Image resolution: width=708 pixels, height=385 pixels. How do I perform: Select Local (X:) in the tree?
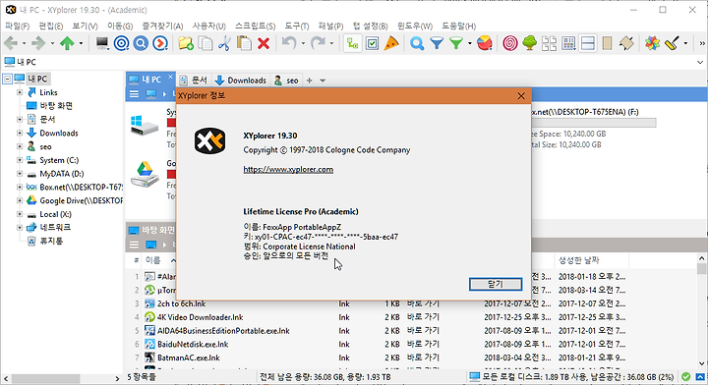(x=55, y=214)
